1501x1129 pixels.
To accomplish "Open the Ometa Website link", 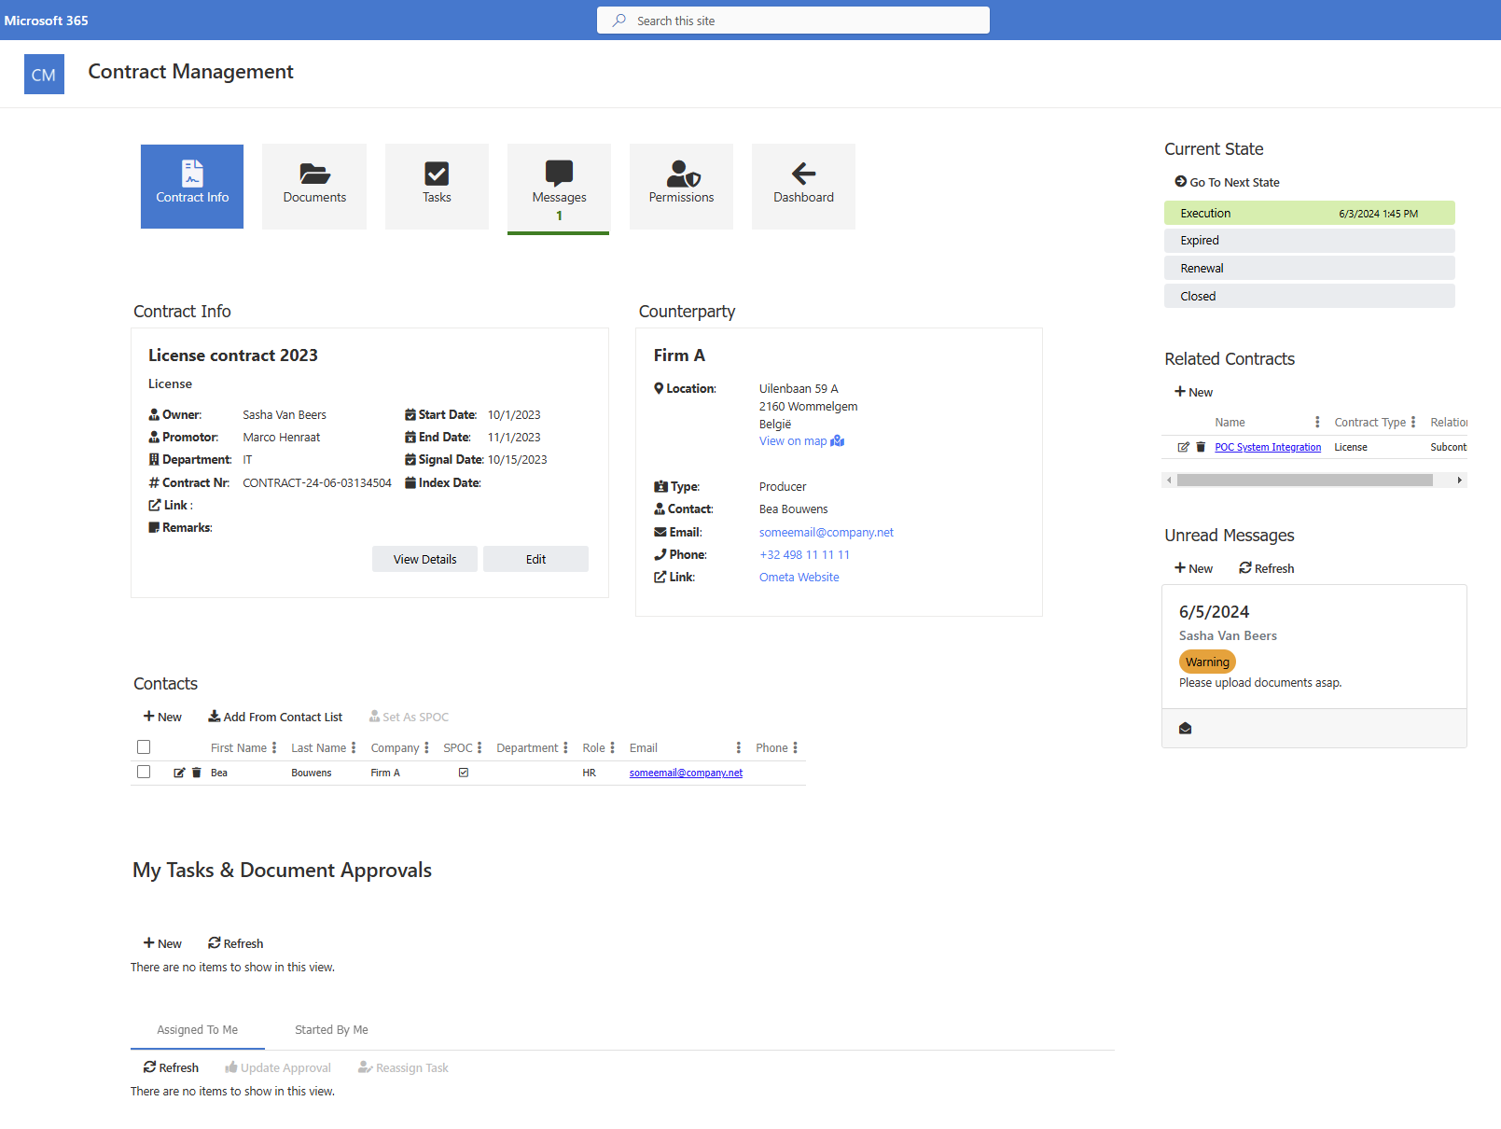I will click(799, 578).
